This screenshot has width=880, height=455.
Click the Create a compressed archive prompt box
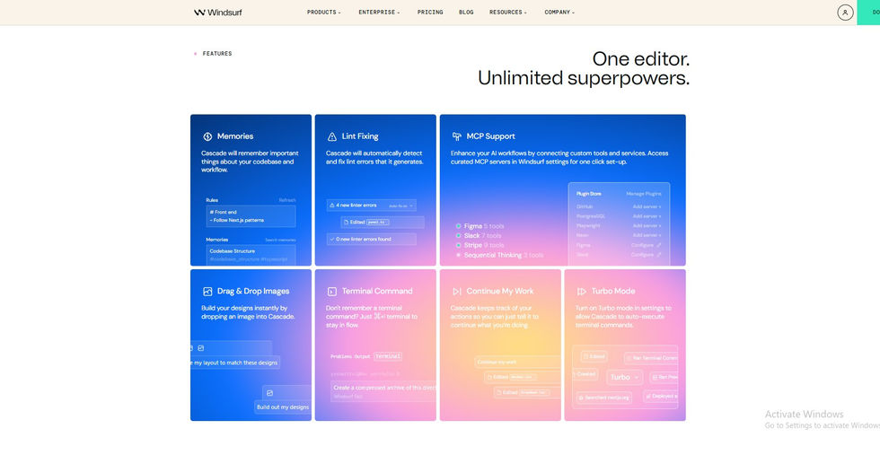click(x=383, y=391)
